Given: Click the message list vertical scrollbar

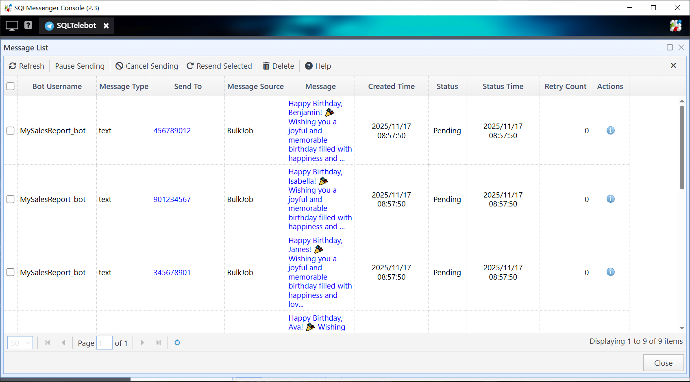Looking at the screenshot, I should tap(682, 147).
